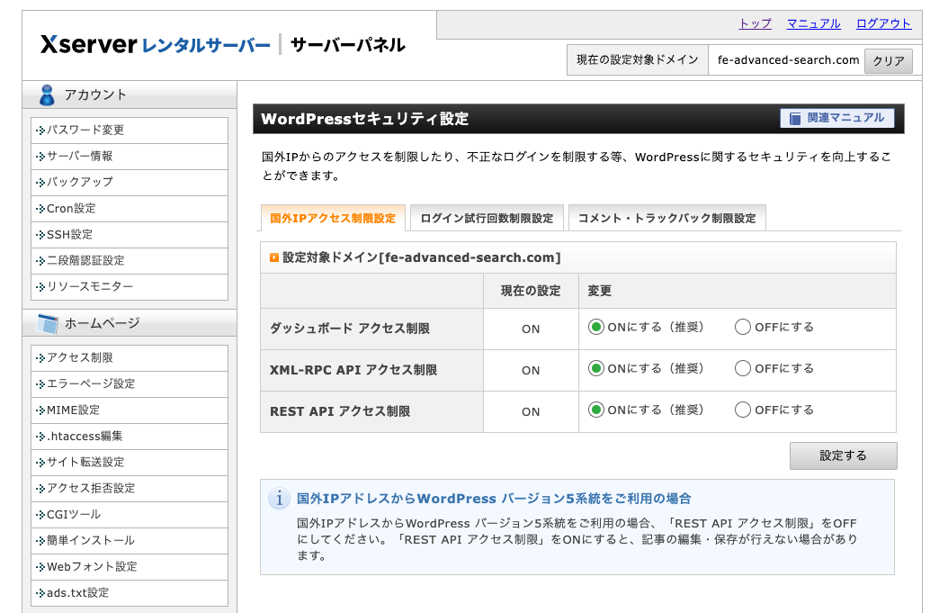This screenshot has height=613, width=948.
Task: Click the クリア button for the domain
Action: [888, 60]
